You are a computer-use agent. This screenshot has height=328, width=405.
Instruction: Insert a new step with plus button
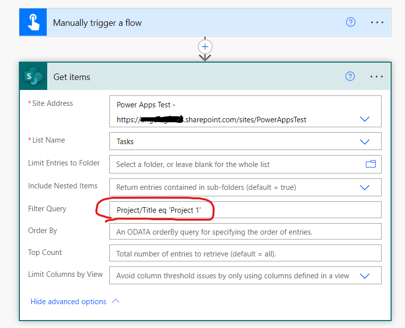tap(205, 47)
